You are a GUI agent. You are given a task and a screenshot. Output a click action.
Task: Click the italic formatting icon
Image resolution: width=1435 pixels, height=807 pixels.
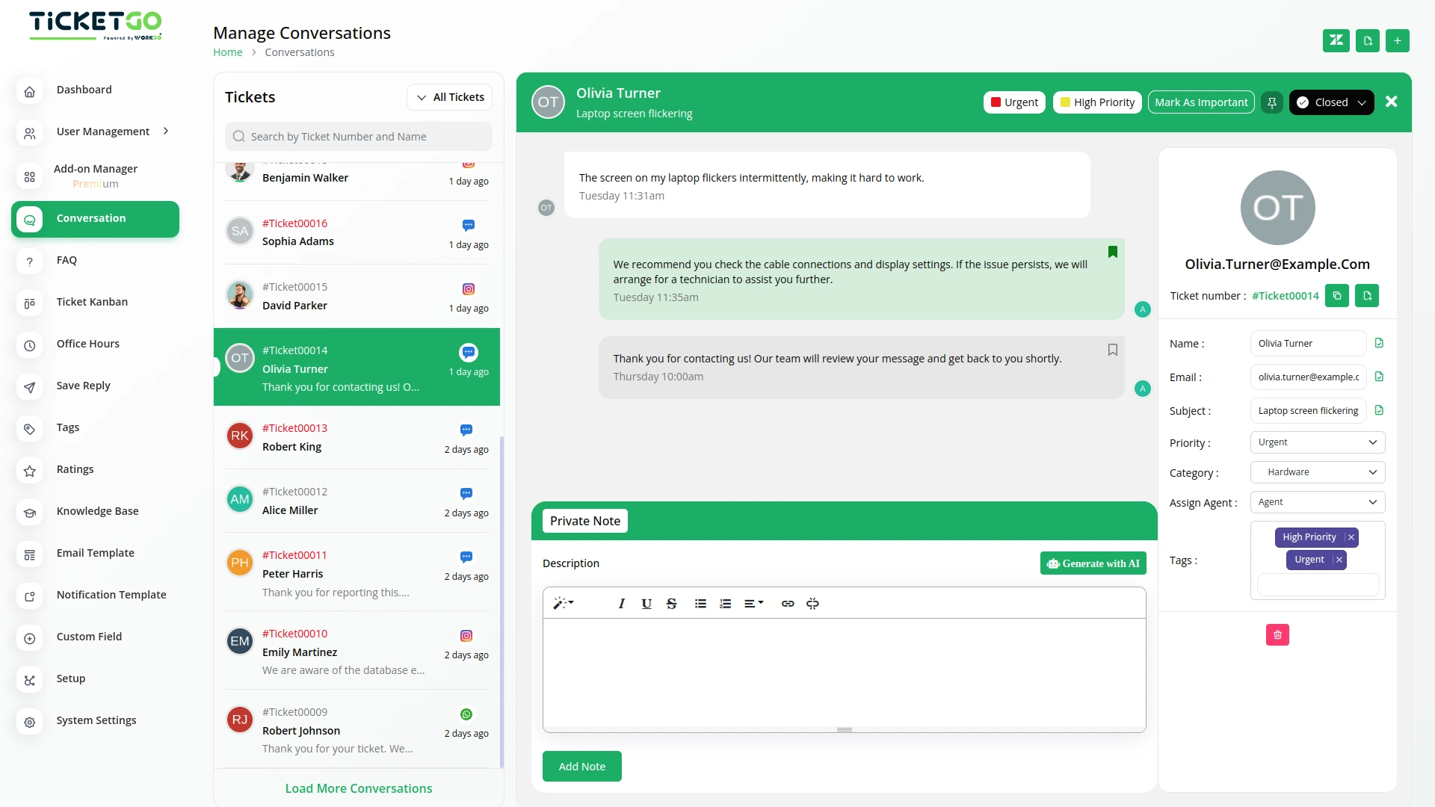pyautogui.click(x=621, y=604)
